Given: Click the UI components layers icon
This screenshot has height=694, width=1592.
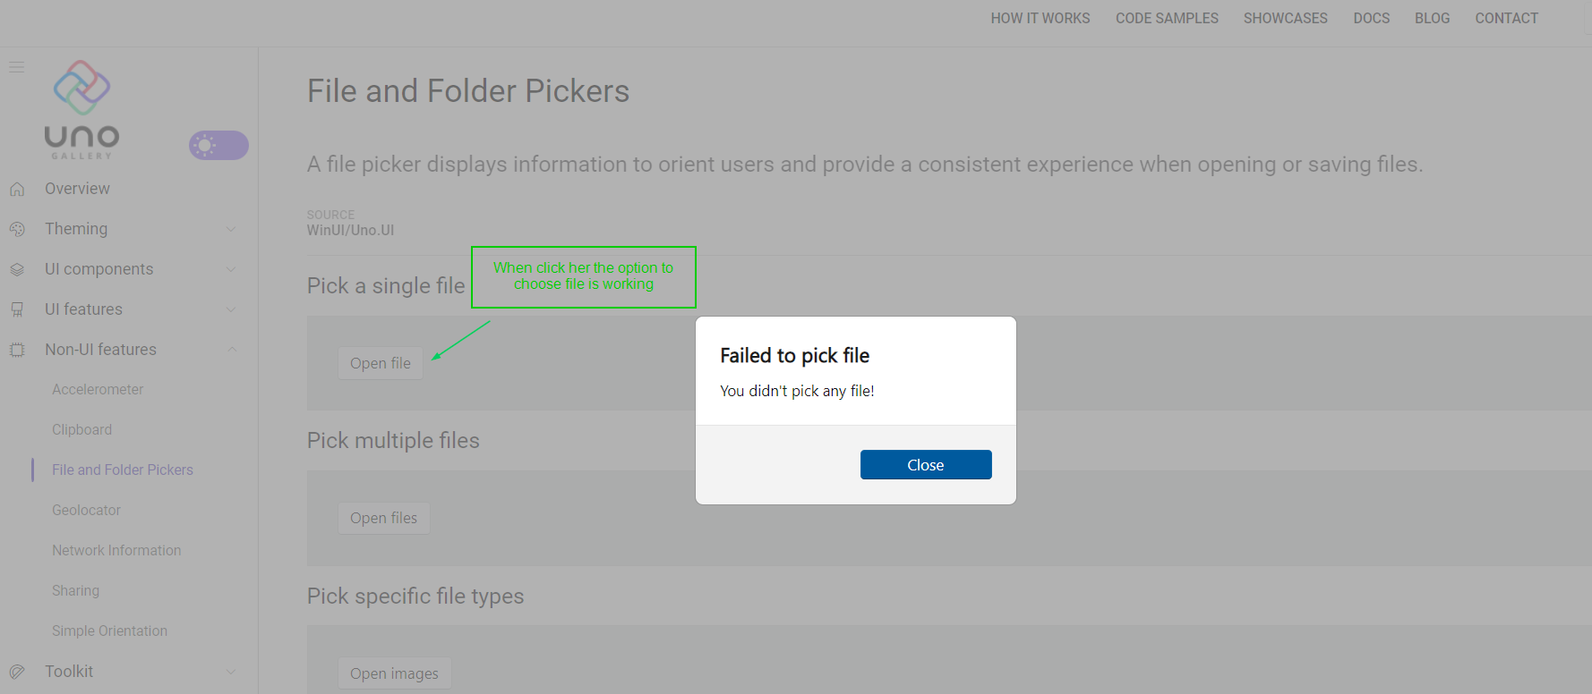Looking at the screenshot, I should (x=18, y=268).
